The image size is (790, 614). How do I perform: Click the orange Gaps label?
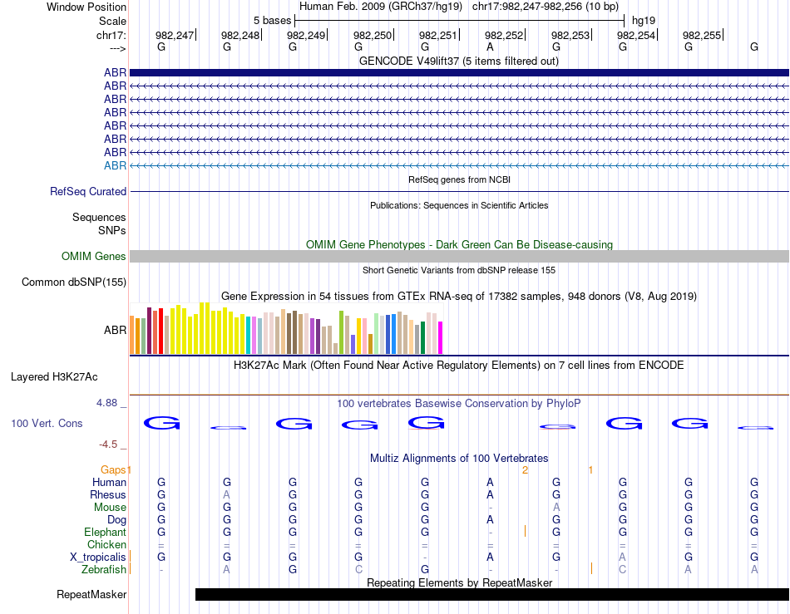[x=113, y=469]
